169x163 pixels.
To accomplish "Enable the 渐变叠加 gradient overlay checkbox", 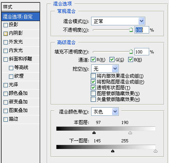I will pyautogui.click(x=5, y=102).
